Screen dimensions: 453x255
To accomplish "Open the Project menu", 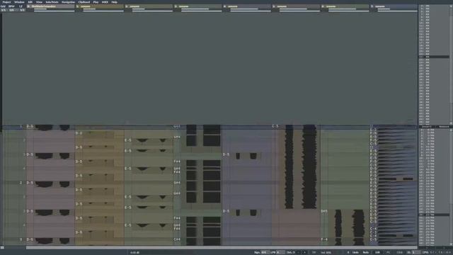I will click(x=6, y=2).
